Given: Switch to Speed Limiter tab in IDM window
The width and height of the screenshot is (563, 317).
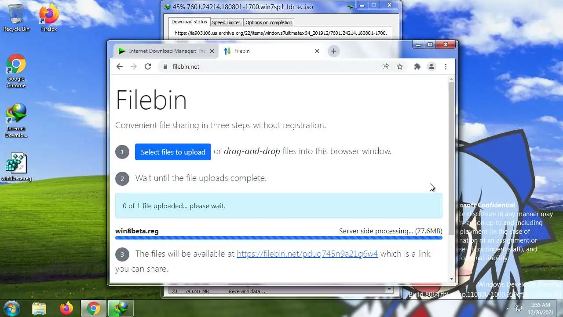Looking at the screenshot, I should pos(226,22).
